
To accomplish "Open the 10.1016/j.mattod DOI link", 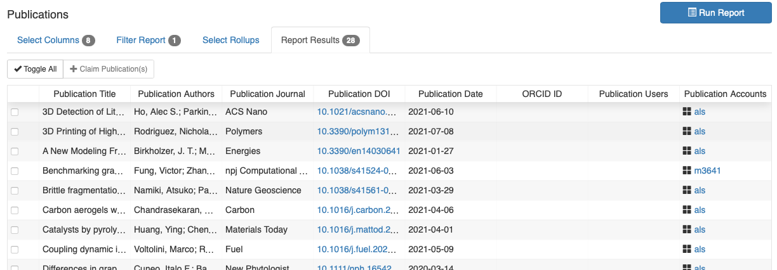I will click(359, 229).
